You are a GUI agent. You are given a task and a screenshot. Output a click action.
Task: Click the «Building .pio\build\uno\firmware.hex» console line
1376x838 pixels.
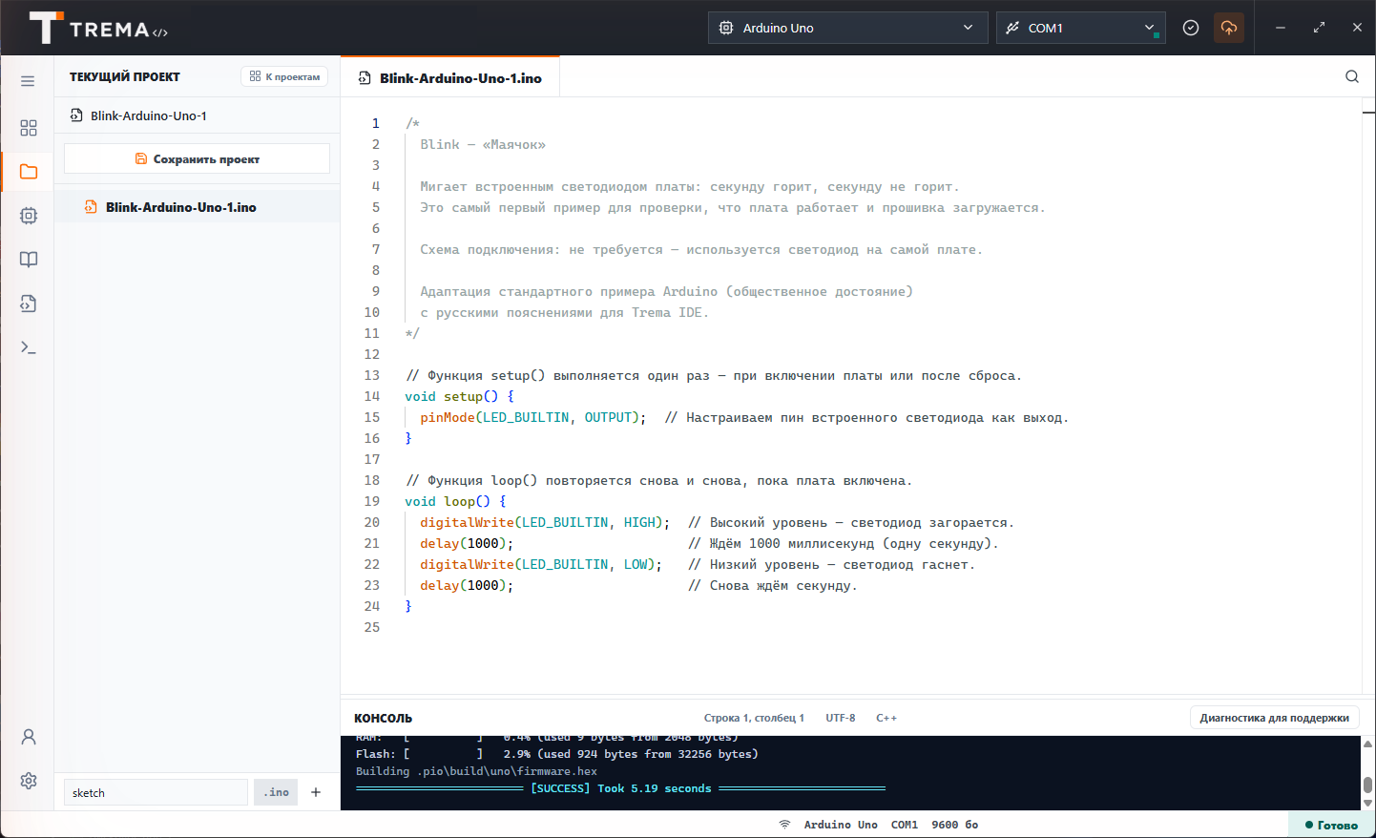(x=476, y=771)
